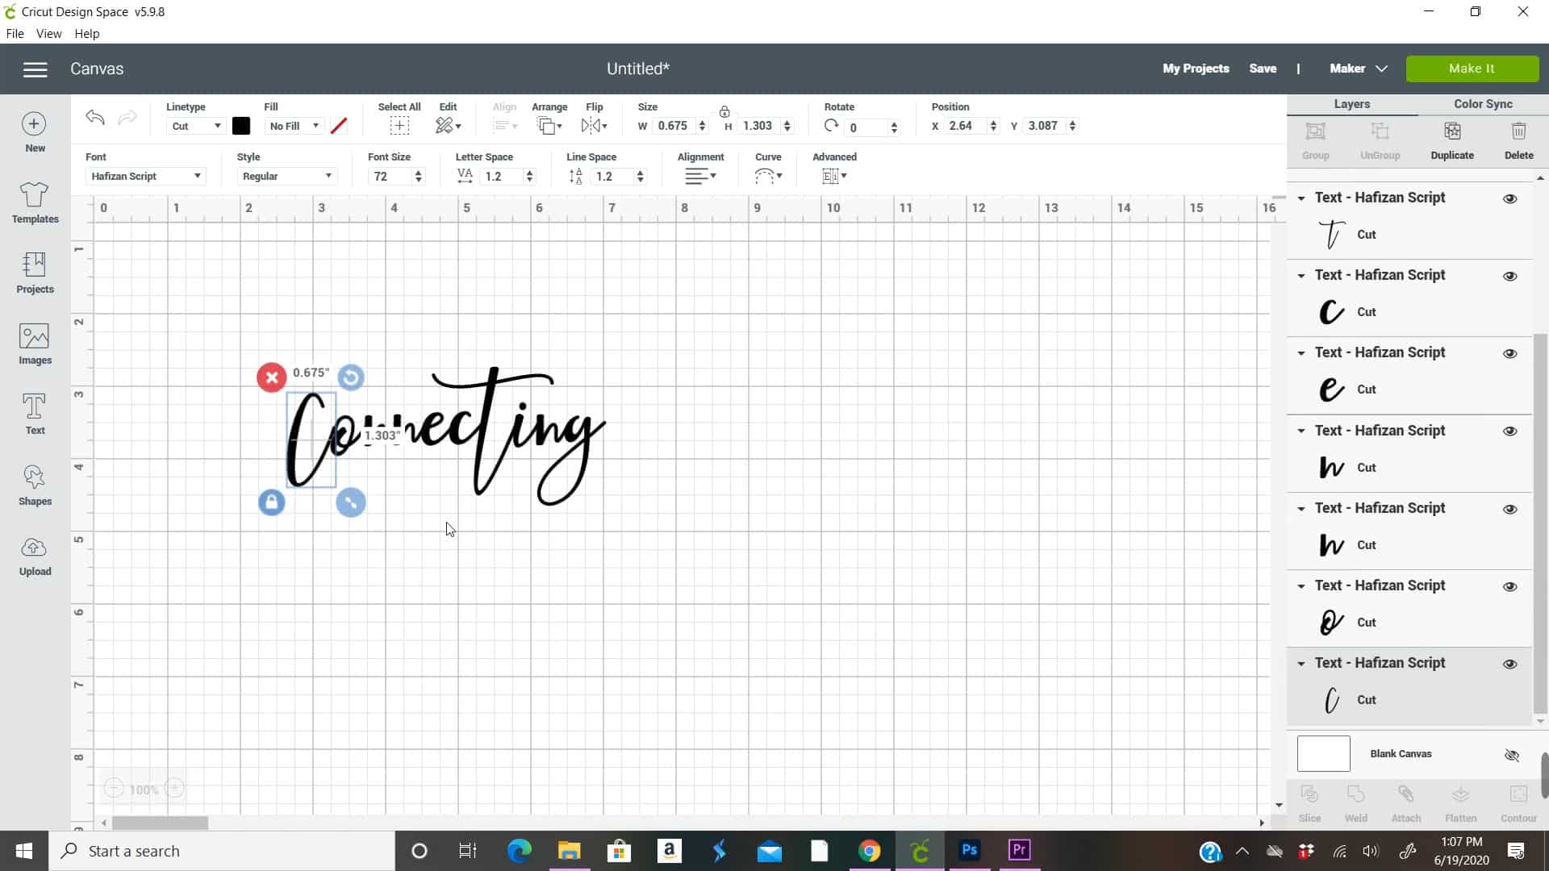Screen dimensions: 1549x871
Task: Click the Make It button
Action: [1472, 69]
